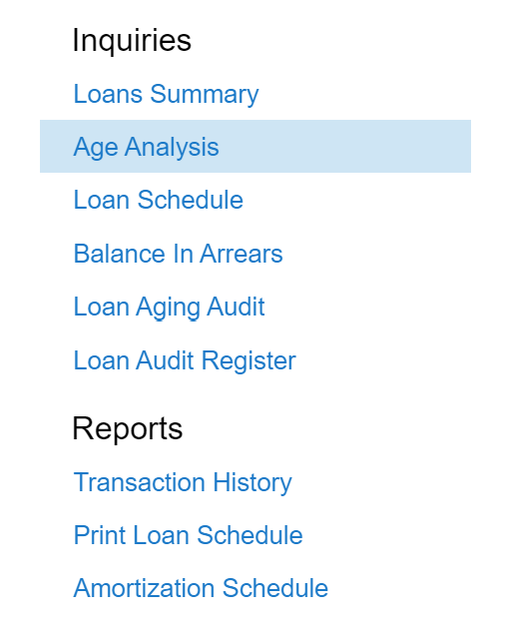View the Loan Audit Register

(185, 360)
